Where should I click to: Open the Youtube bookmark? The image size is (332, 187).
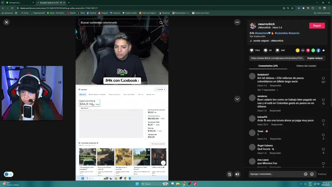(x=71, y=13)
